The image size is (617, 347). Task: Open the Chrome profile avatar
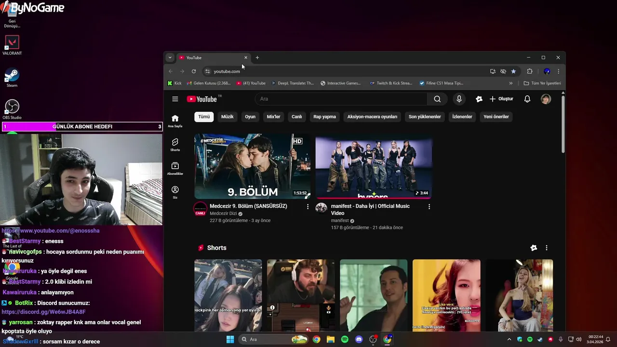coord(547,71)
